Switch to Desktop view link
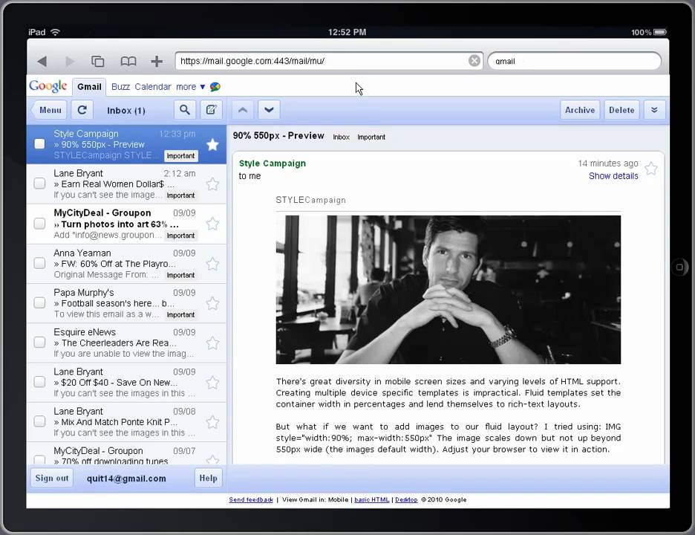 [x=406, y=499]
